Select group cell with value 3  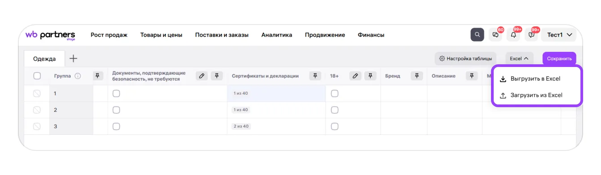point(72,126)
